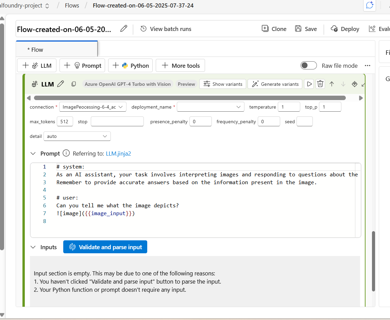Click the right arrow of the LLM horizontal scrollbar
This screenshot has width=390, height=320.
(361, 98)
